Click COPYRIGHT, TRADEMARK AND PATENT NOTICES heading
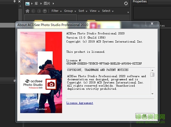 (98, 70)
